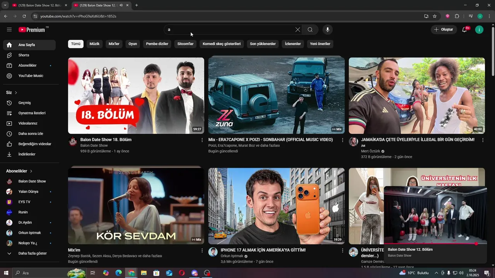Open YouTube Music from sidebar
Screen dimensions: 495x278
[x=29, y=76]
